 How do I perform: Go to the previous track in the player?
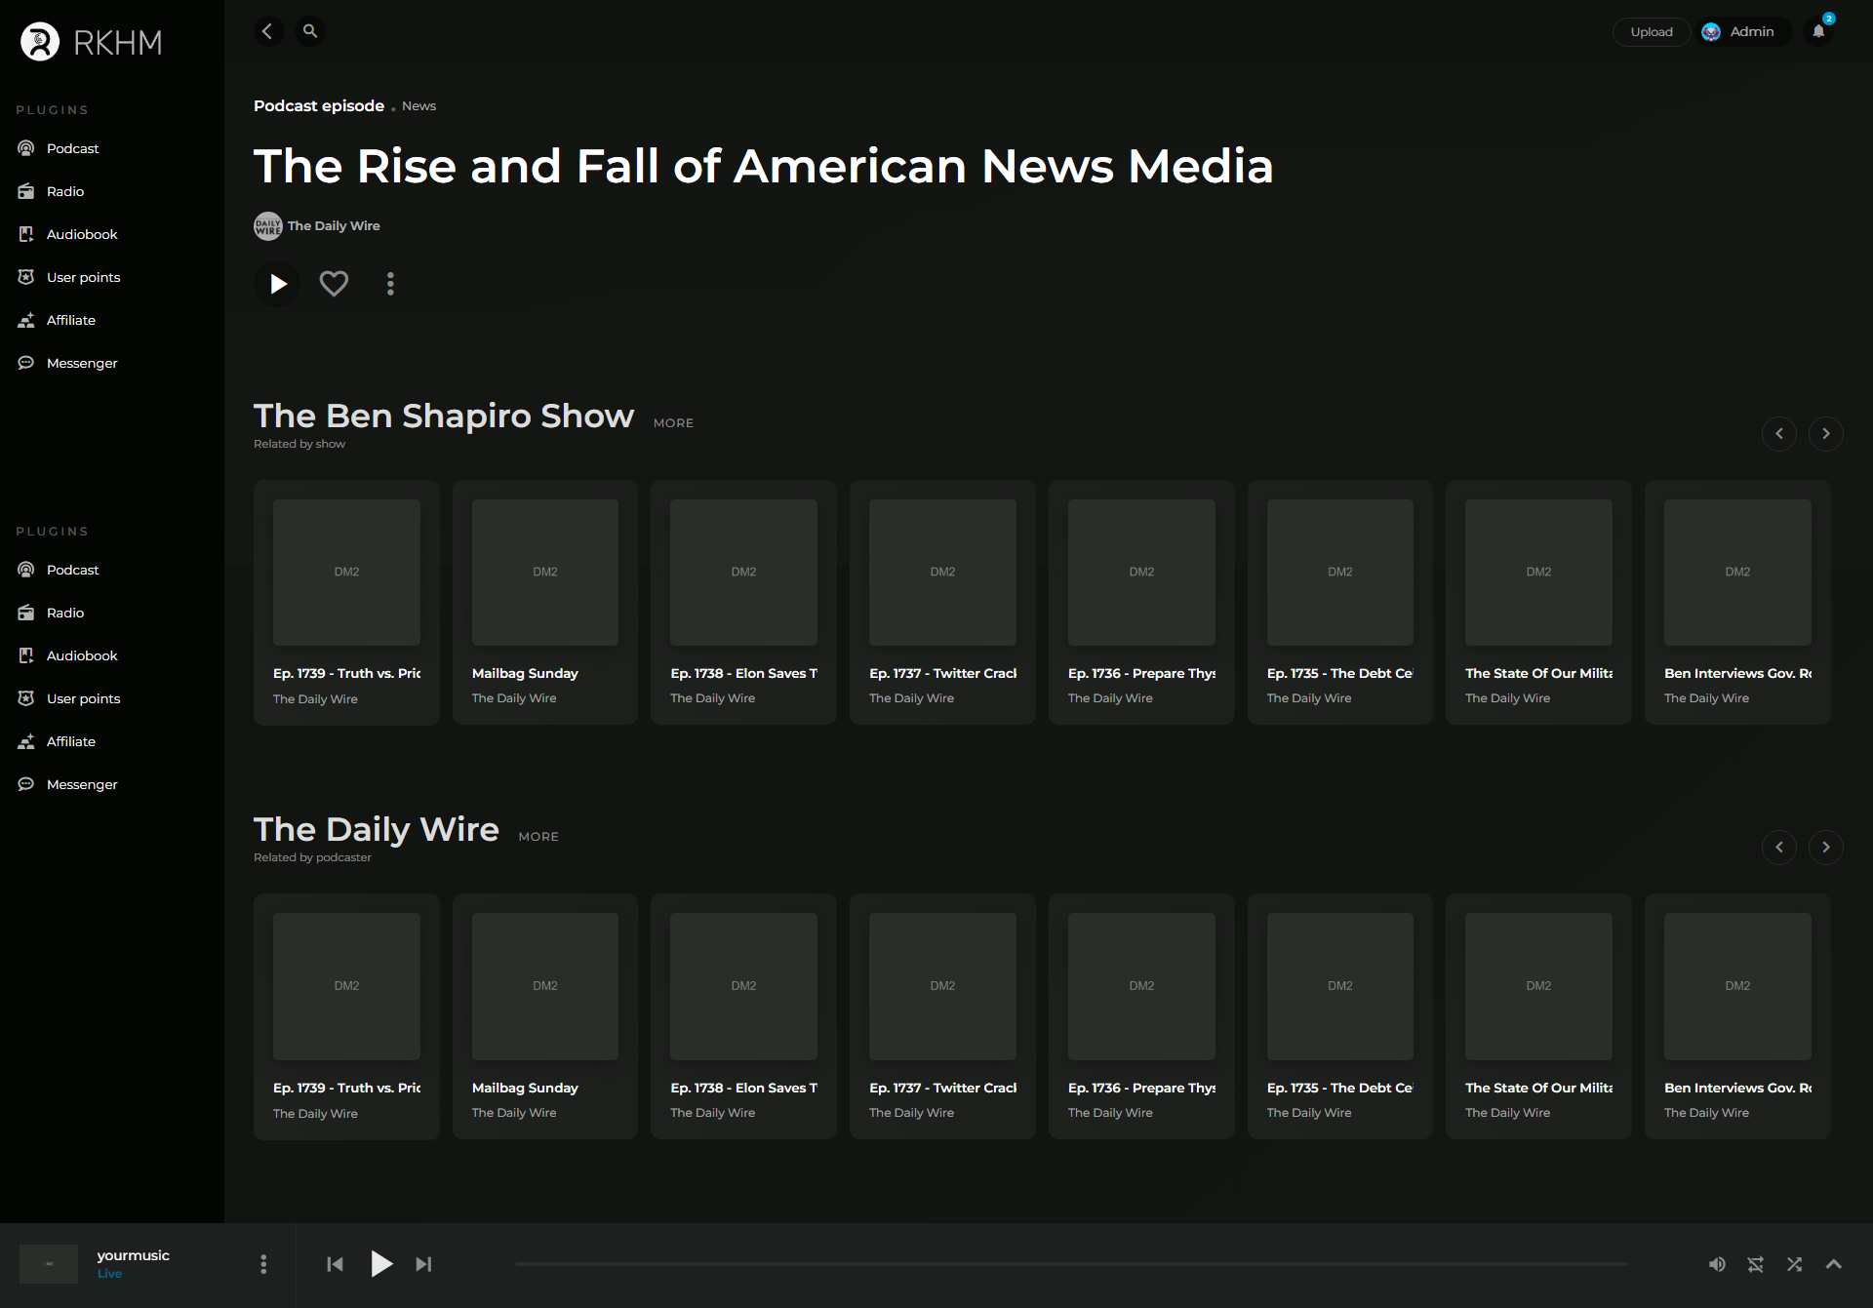pos(335,1264)
